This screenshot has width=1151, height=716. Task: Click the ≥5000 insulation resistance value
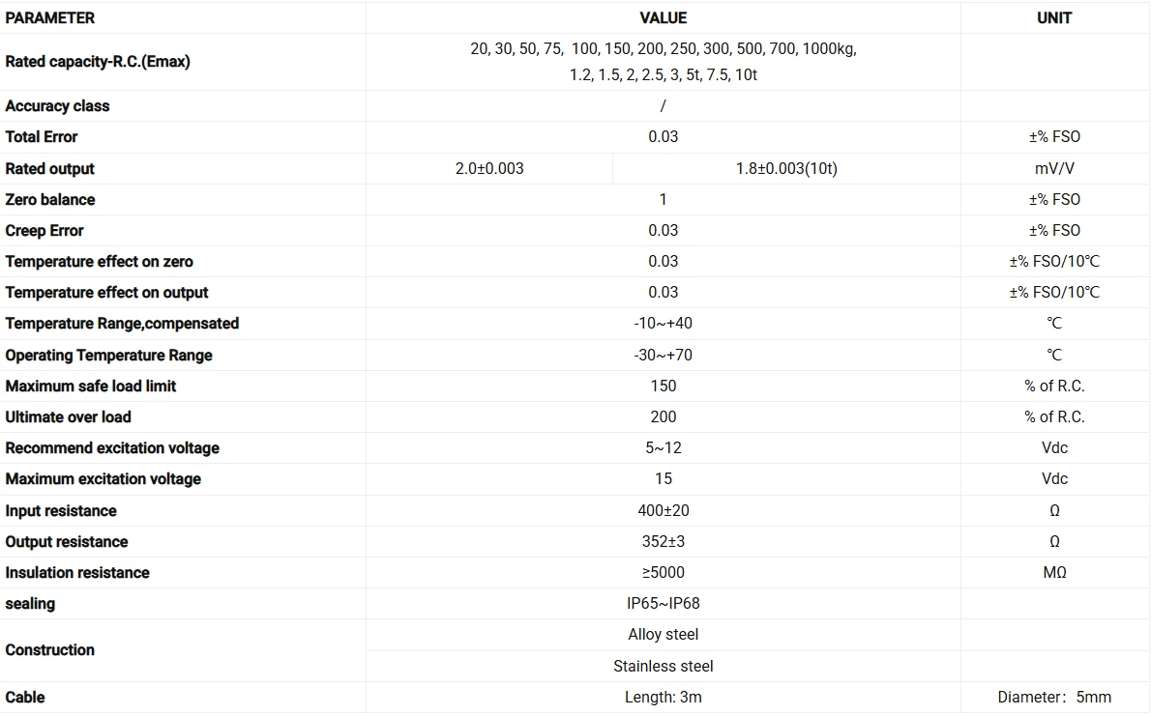coord(663,573)
